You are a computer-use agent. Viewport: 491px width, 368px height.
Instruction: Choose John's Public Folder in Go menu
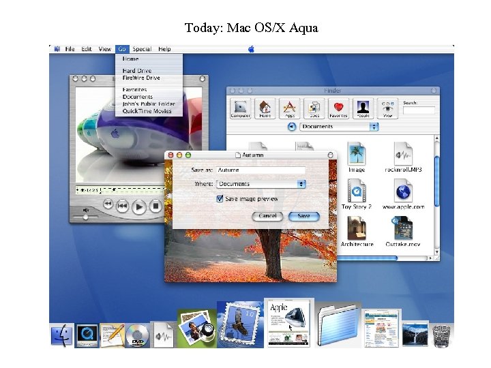[x=149, y=104]
